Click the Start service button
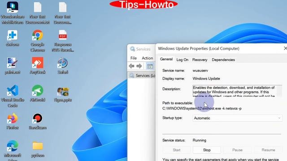 click(176, 150)
